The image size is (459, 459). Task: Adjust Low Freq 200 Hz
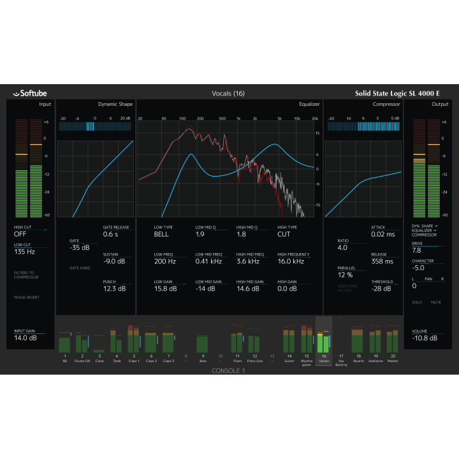pos(170,259)
